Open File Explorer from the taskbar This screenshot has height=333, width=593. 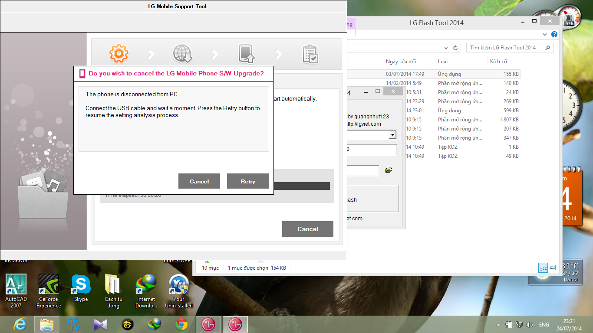(x=46, y=324)
